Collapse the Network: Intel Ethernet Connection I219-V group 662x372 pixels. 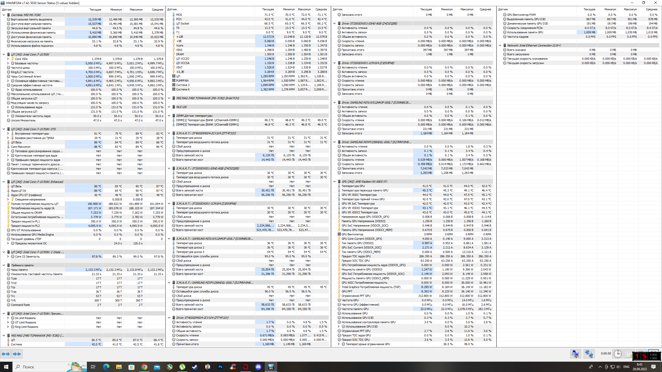(500, 45)
